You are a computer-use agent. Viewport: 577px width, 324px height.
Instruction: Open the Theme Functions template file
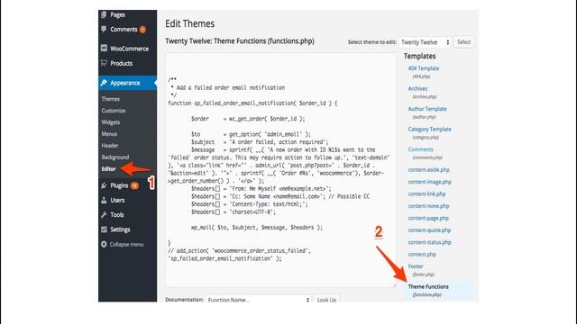[x=428, y=286]
